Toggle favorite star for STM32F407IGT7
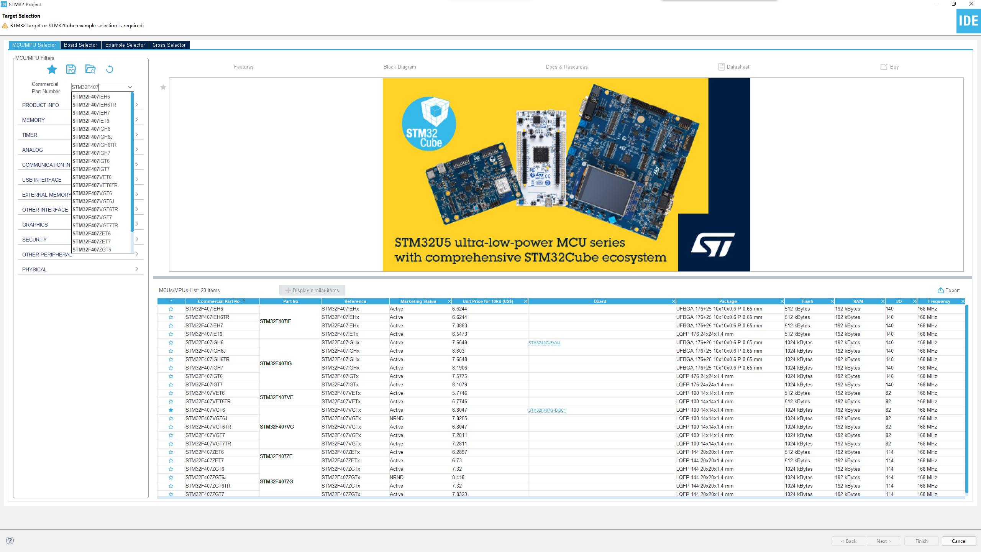 tap(171, 385)
